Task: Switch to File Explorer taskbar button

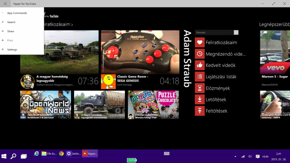Action: [49, 153]
